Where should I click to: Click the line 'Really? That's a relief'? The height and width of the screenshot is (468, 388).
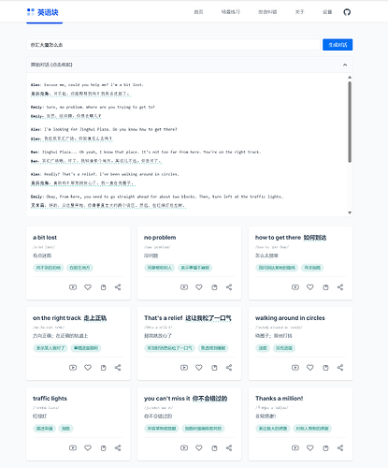click(105, 174)
